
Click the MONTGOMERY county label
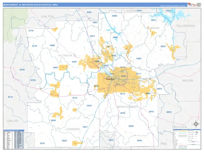[127, 107]
